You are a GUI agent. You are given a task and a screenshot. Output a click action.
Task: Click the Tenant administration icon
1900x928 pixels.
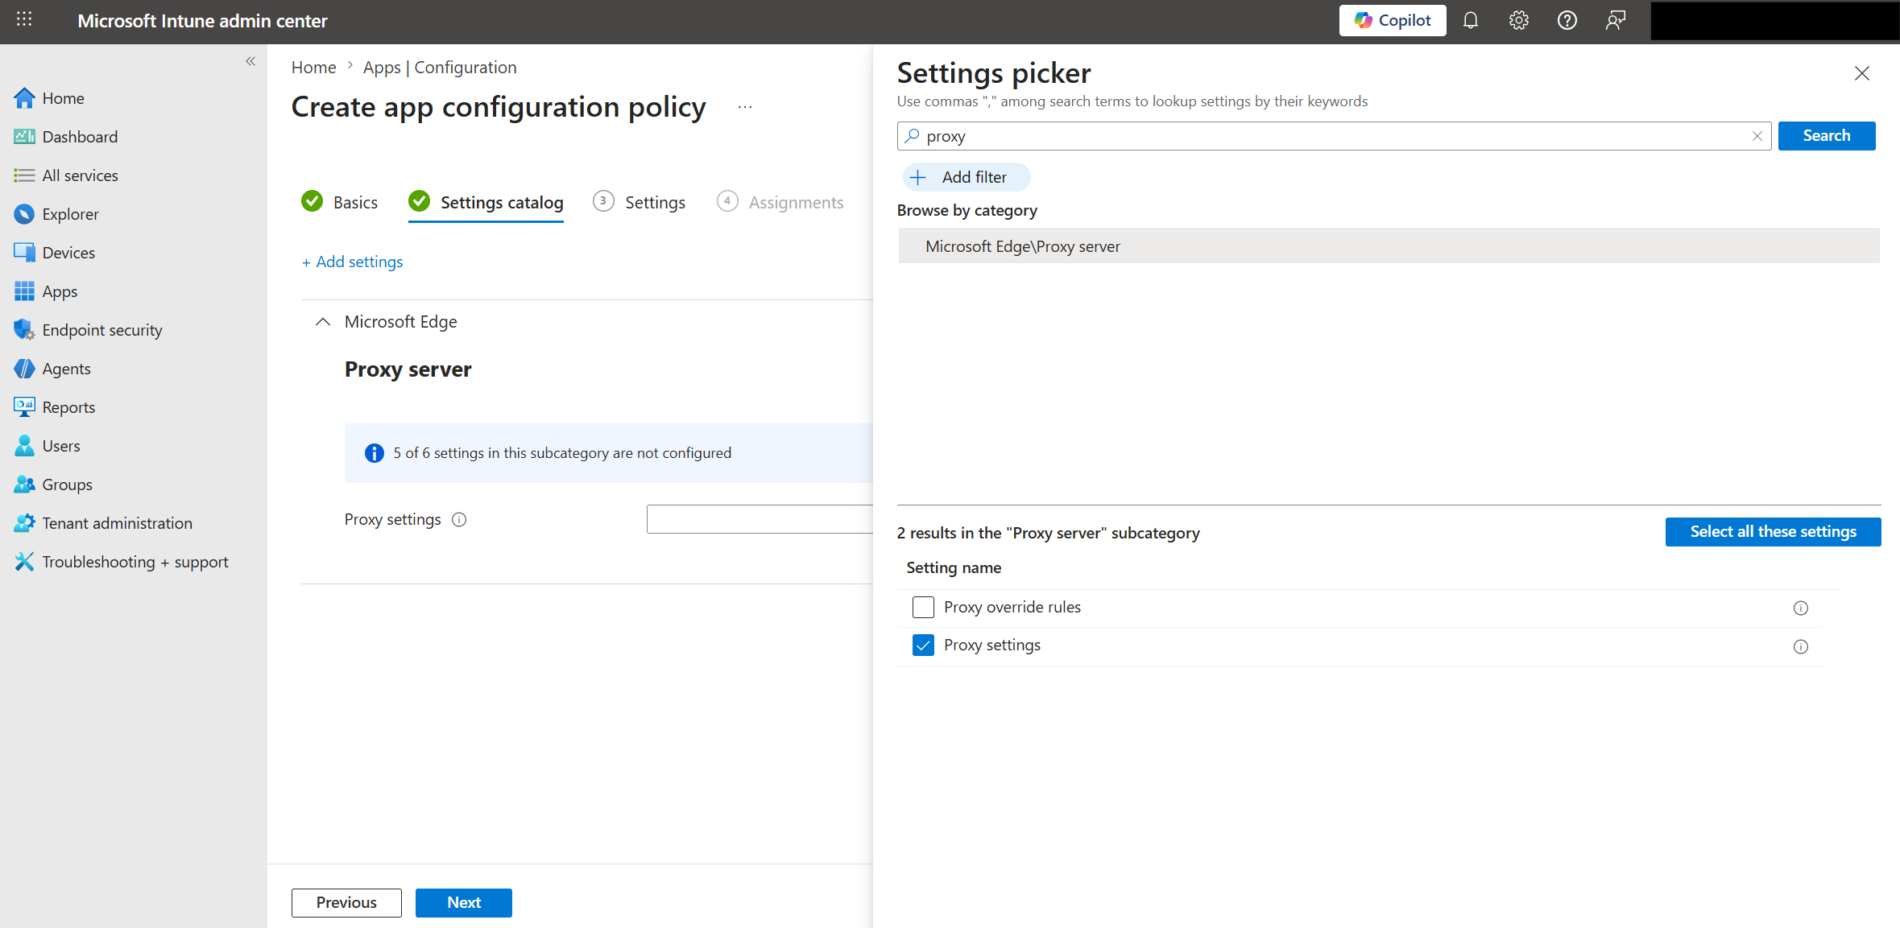coord(24,523)
